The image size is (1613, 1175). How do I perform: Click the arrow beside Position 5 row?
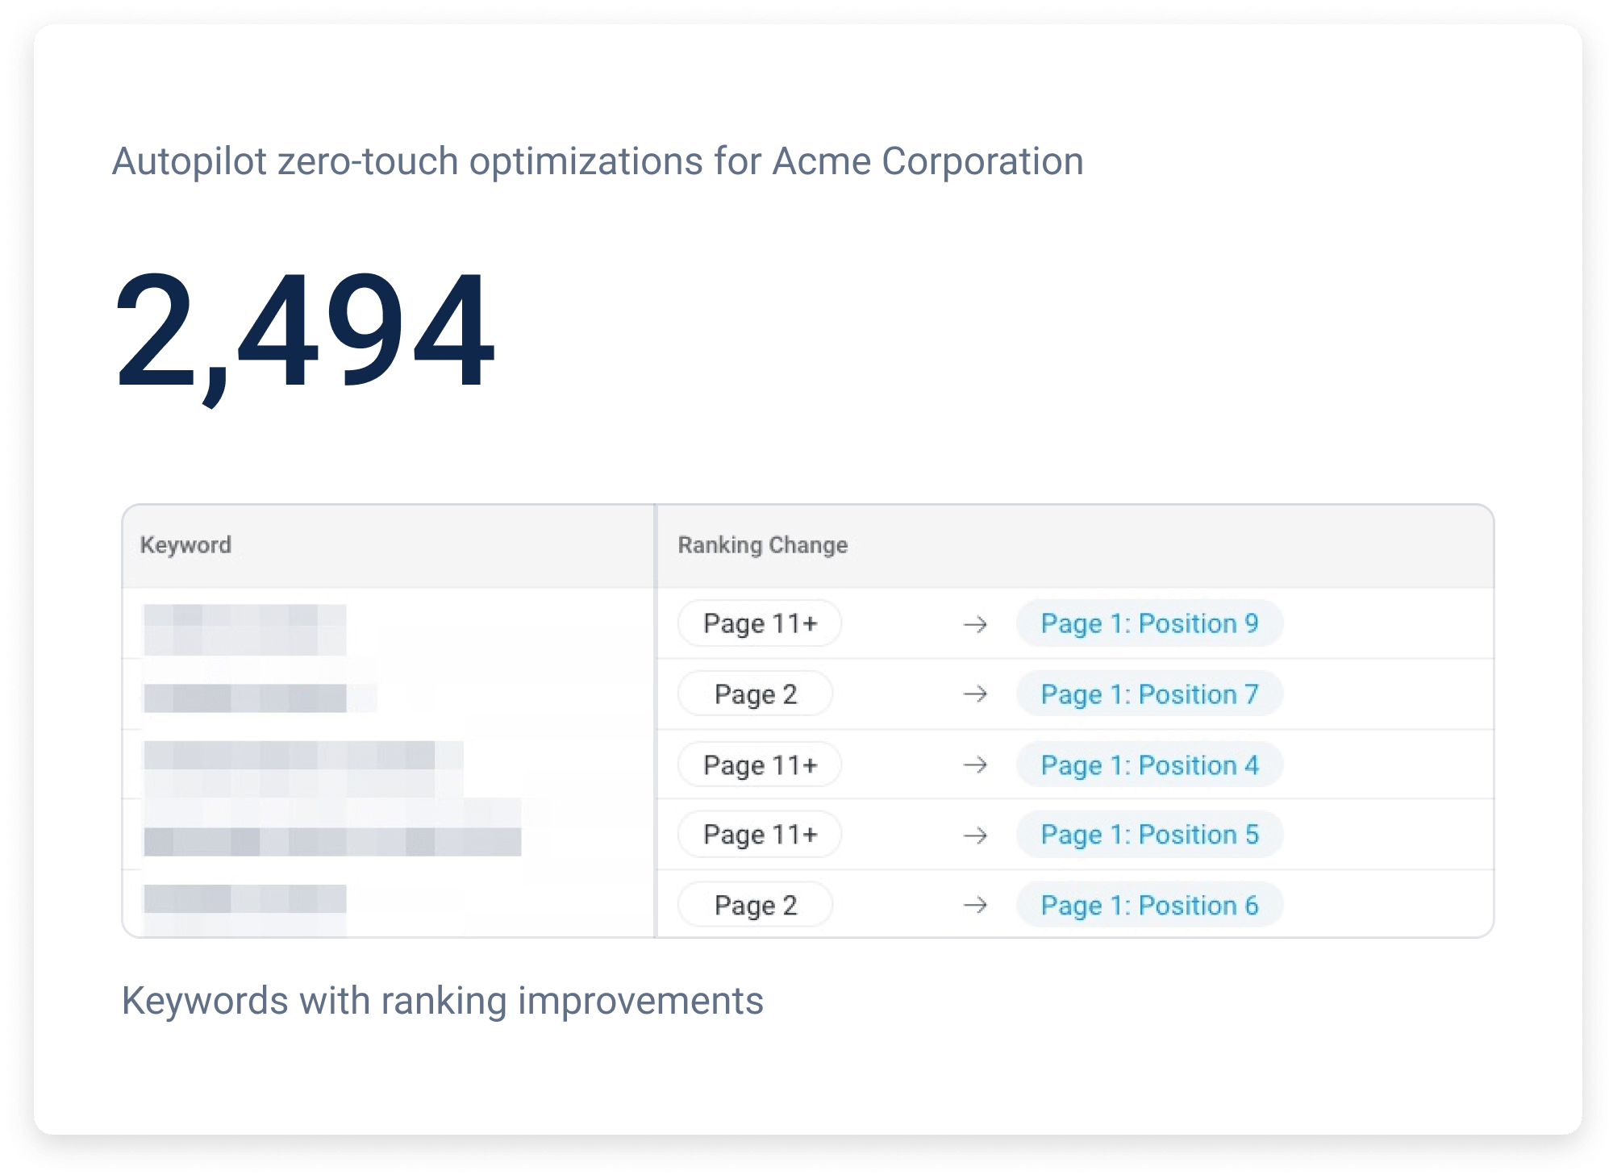975,835
